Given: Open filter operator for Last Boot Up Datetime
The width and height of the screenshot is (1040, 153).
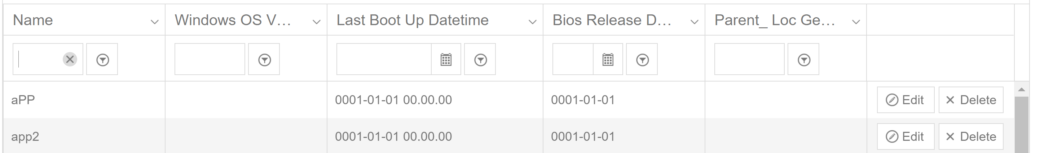Looking at the screenshot, I should 480,59.
